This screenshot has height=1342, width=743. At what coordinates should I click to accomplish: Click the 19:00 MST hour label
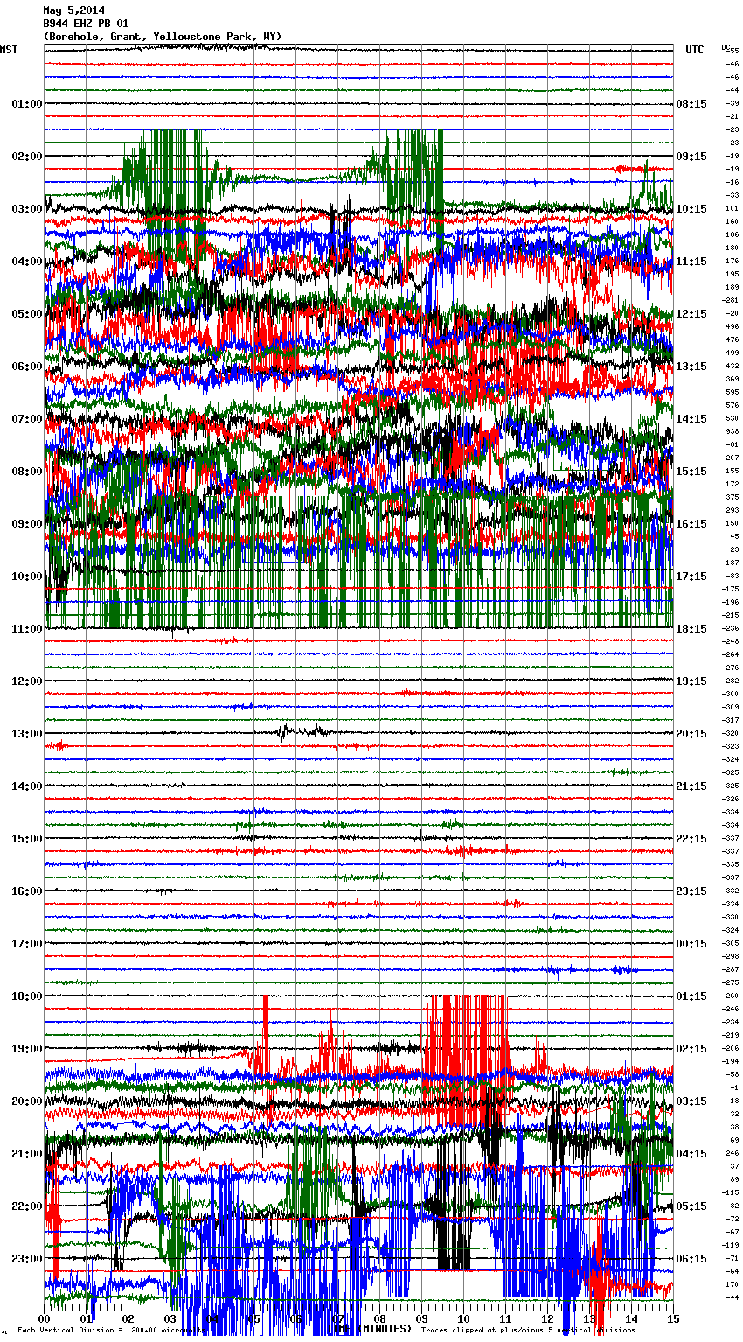(x=27, y=1048)
